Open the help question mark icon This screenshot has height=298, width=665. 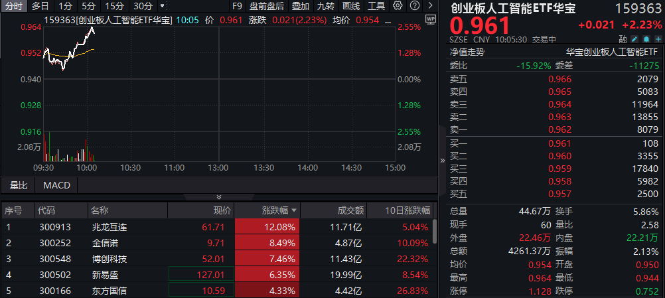[415, 6]
